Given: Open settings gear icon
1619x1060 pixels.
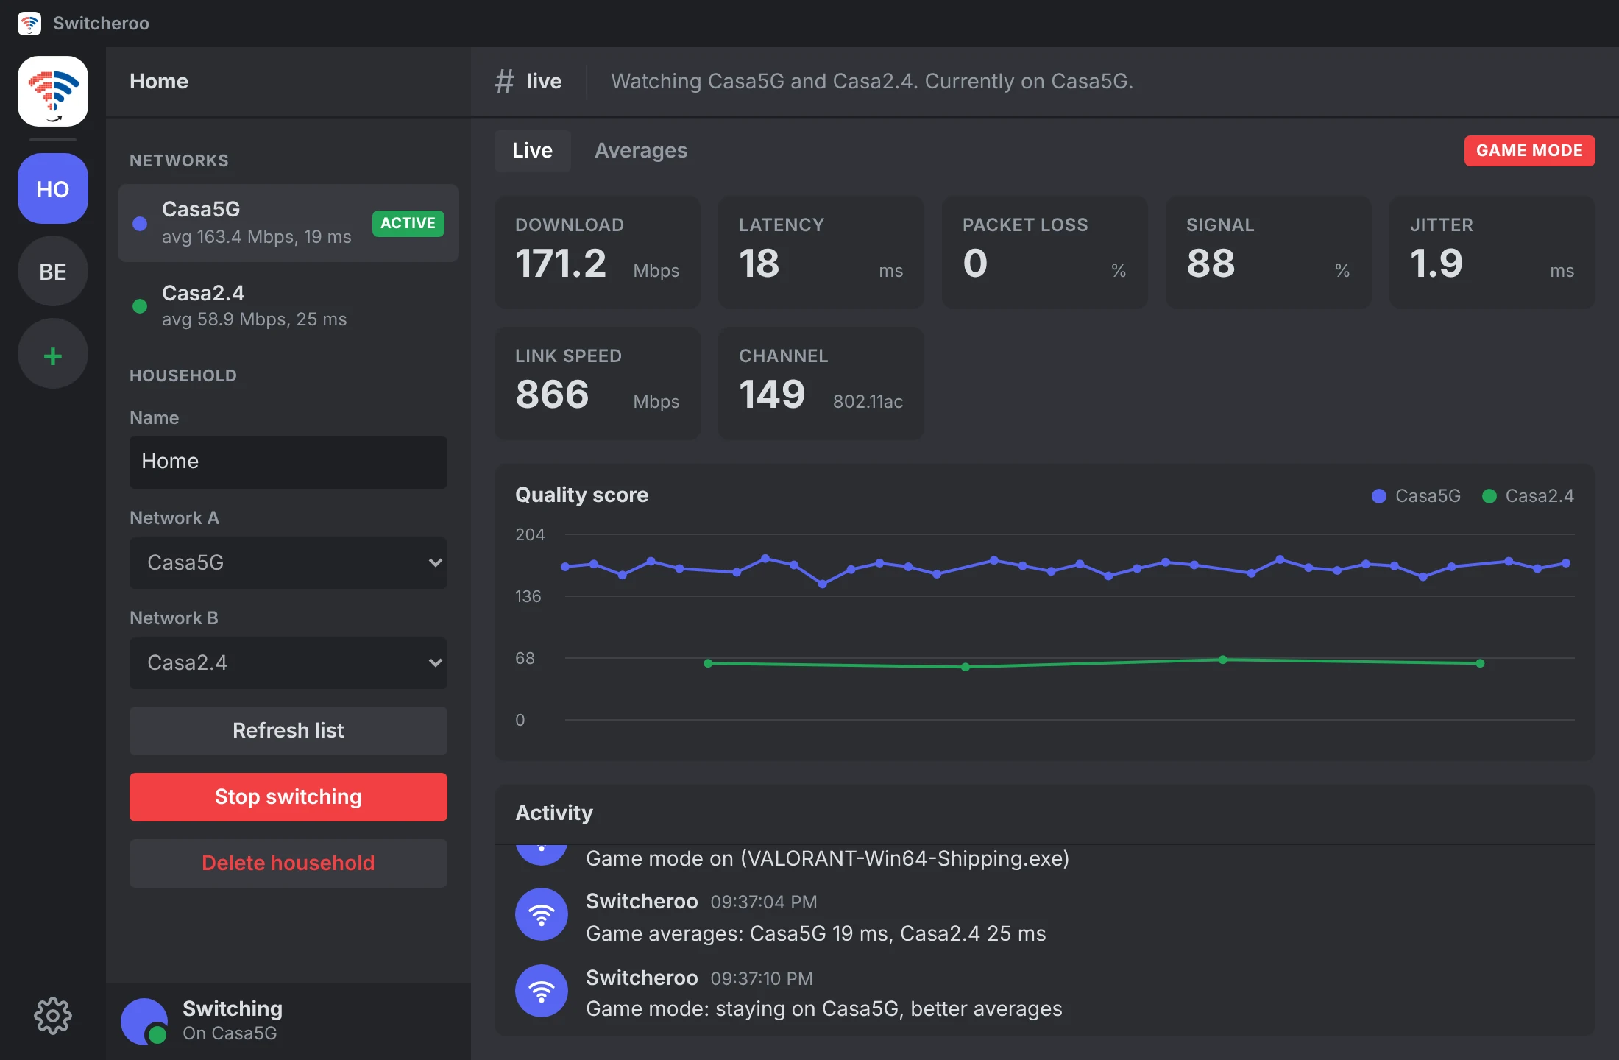Looking at the screenshot, I should [x=53, y=1016].
